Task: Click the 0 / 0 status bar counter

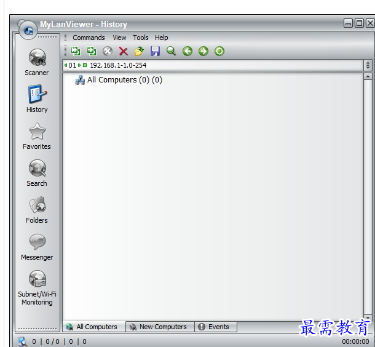Action: [53, 341]
